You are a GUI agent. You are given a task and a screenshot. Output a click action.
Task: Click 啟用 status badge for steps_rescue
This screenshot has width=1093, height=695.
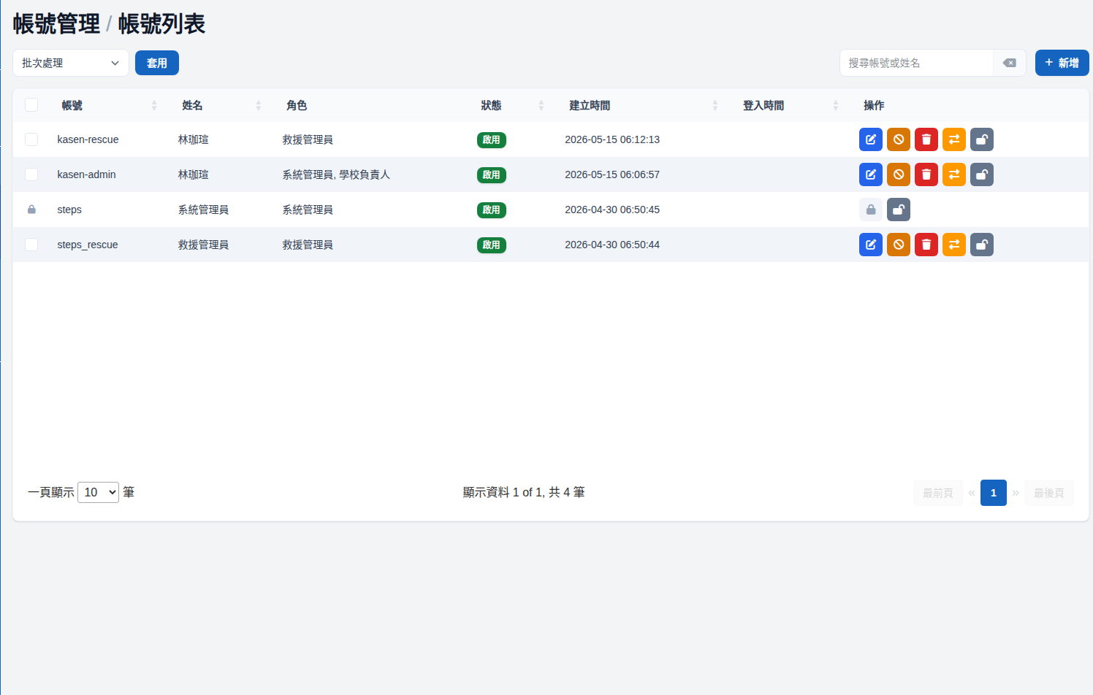point(492,245)
